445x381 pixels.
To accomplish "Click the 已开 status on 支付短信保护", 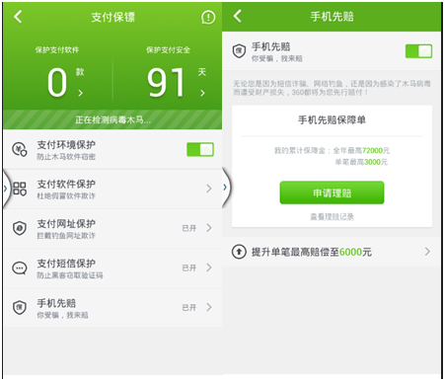I will [189, 268].
